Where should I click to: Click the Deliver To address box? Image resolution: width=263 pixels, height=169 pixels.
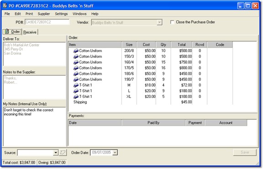(34, 54)
